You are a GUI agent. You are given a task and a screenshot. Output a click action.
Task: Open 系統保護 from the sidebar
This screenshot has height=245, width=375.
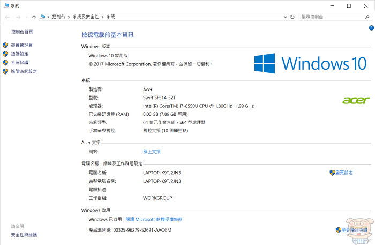(x=20, y=62)
